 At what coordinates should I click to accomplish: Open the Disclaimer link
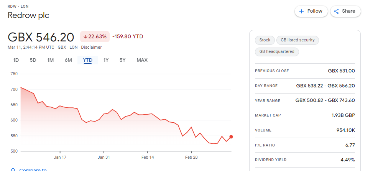(91, 47)
